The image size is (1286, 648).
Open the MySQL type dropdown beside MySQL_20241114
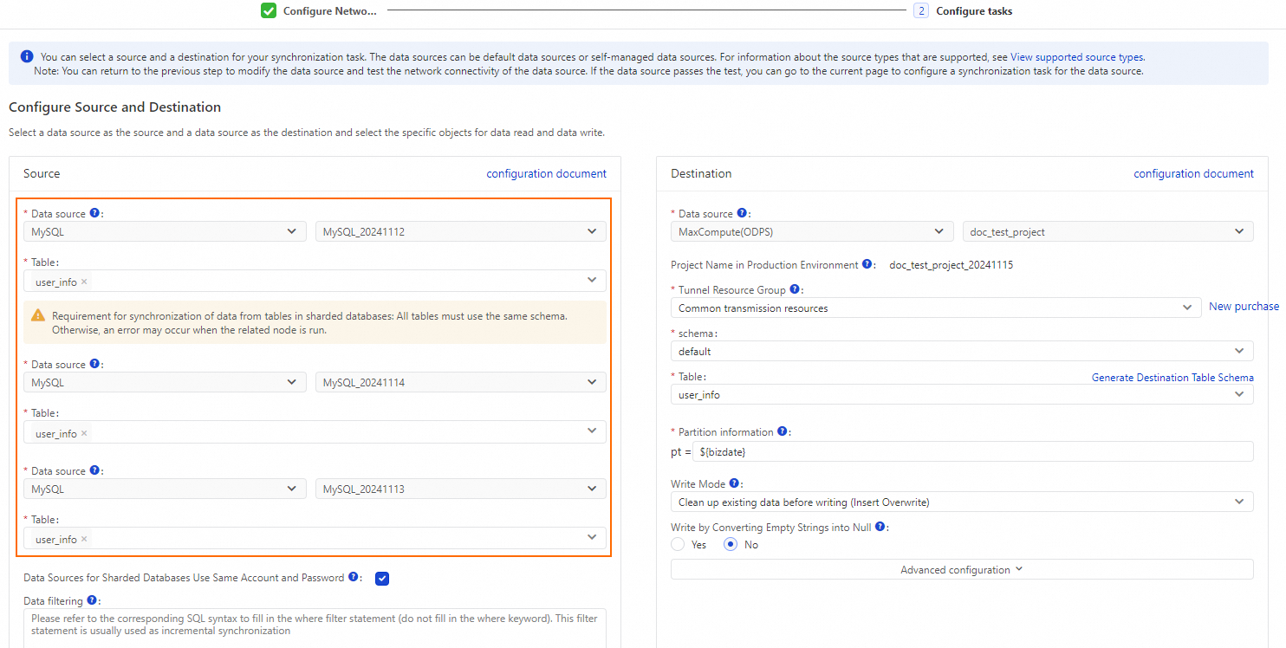(165, 382)
